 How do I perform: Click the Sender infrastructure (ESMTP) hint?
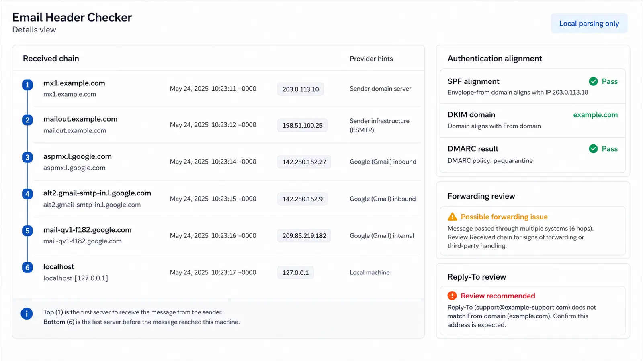pyautogui.click(x=380, y=125)
